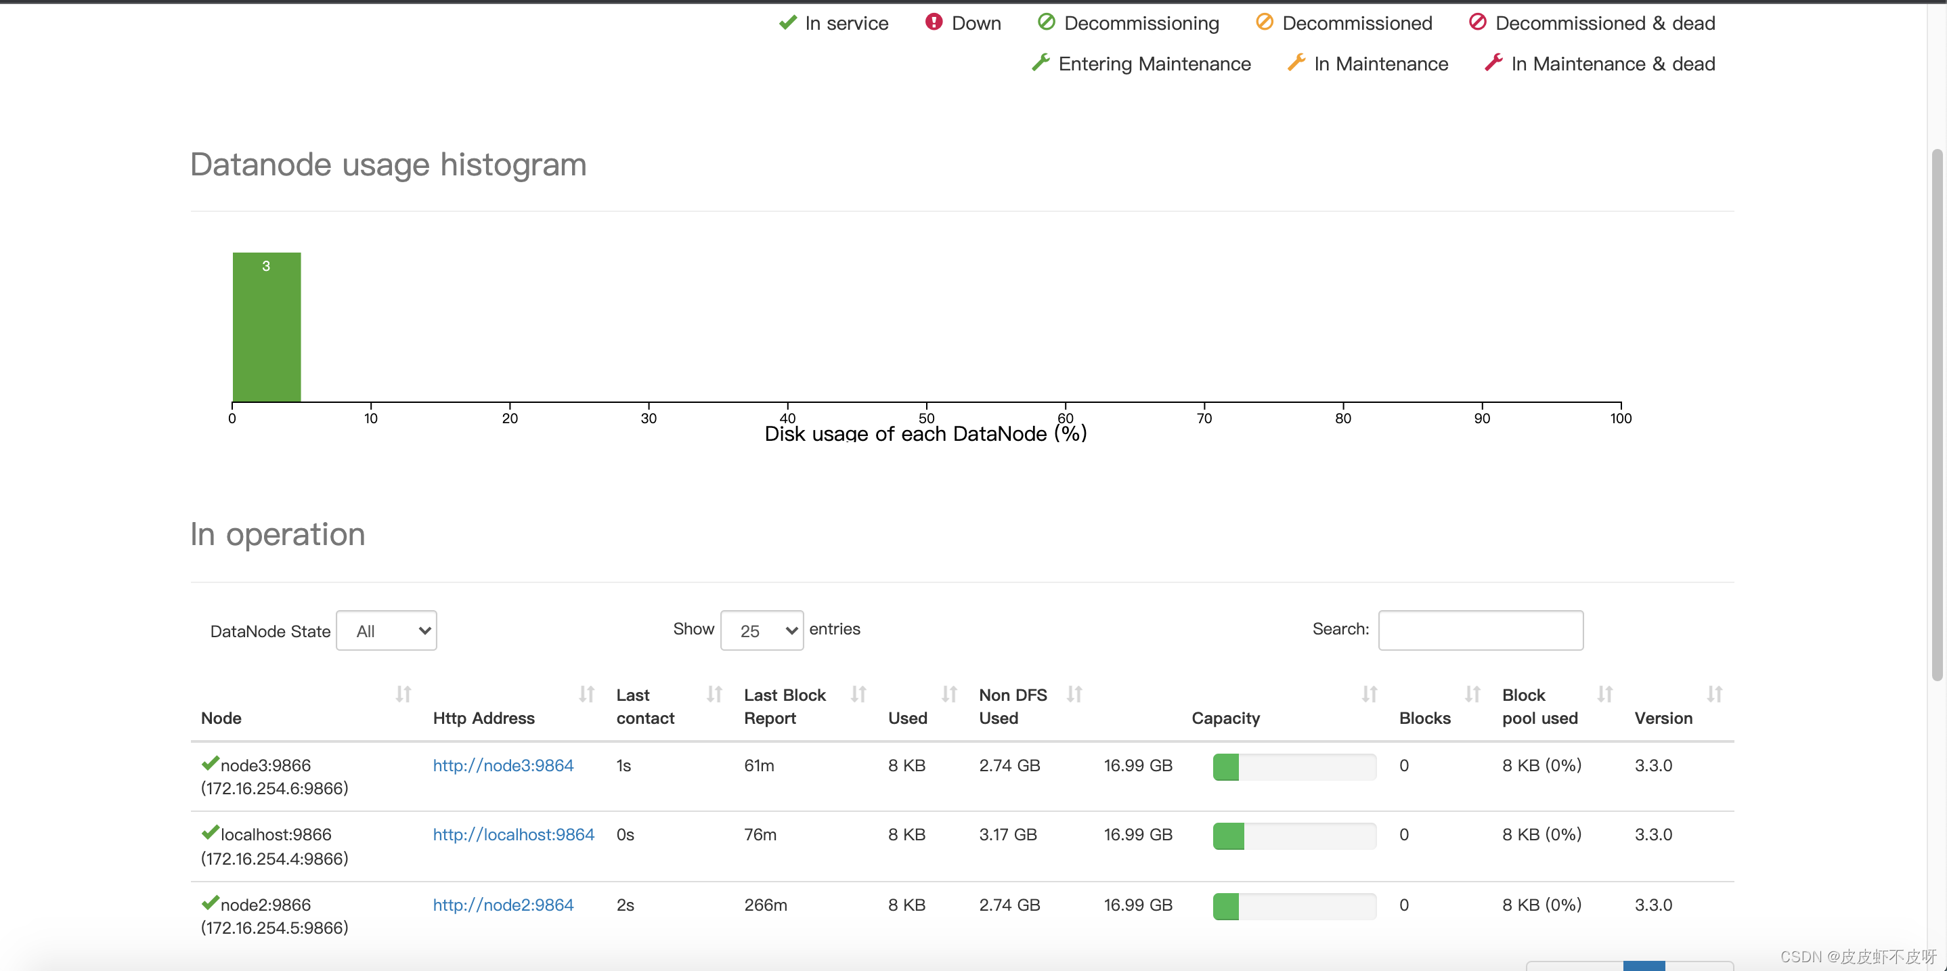Click node2:9866 node name text
Screen dimensions: 1947x971
pos(266,905)
